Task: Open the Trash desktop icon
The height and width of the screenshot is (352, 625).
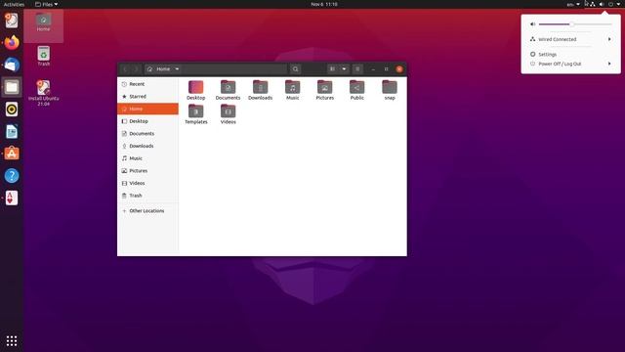Action: (x=43, y=56)
